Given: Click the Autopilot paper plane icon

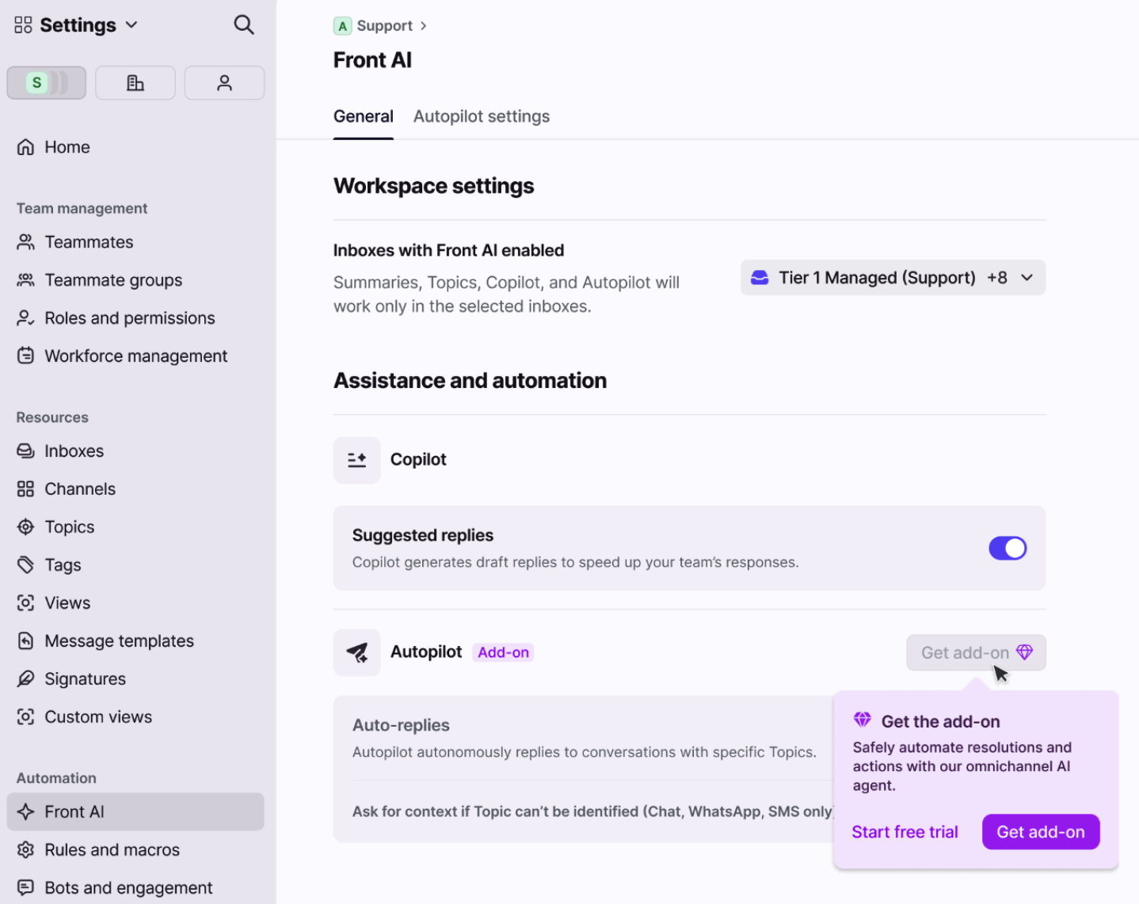Looking at the screenshot, I should (357, 652).
